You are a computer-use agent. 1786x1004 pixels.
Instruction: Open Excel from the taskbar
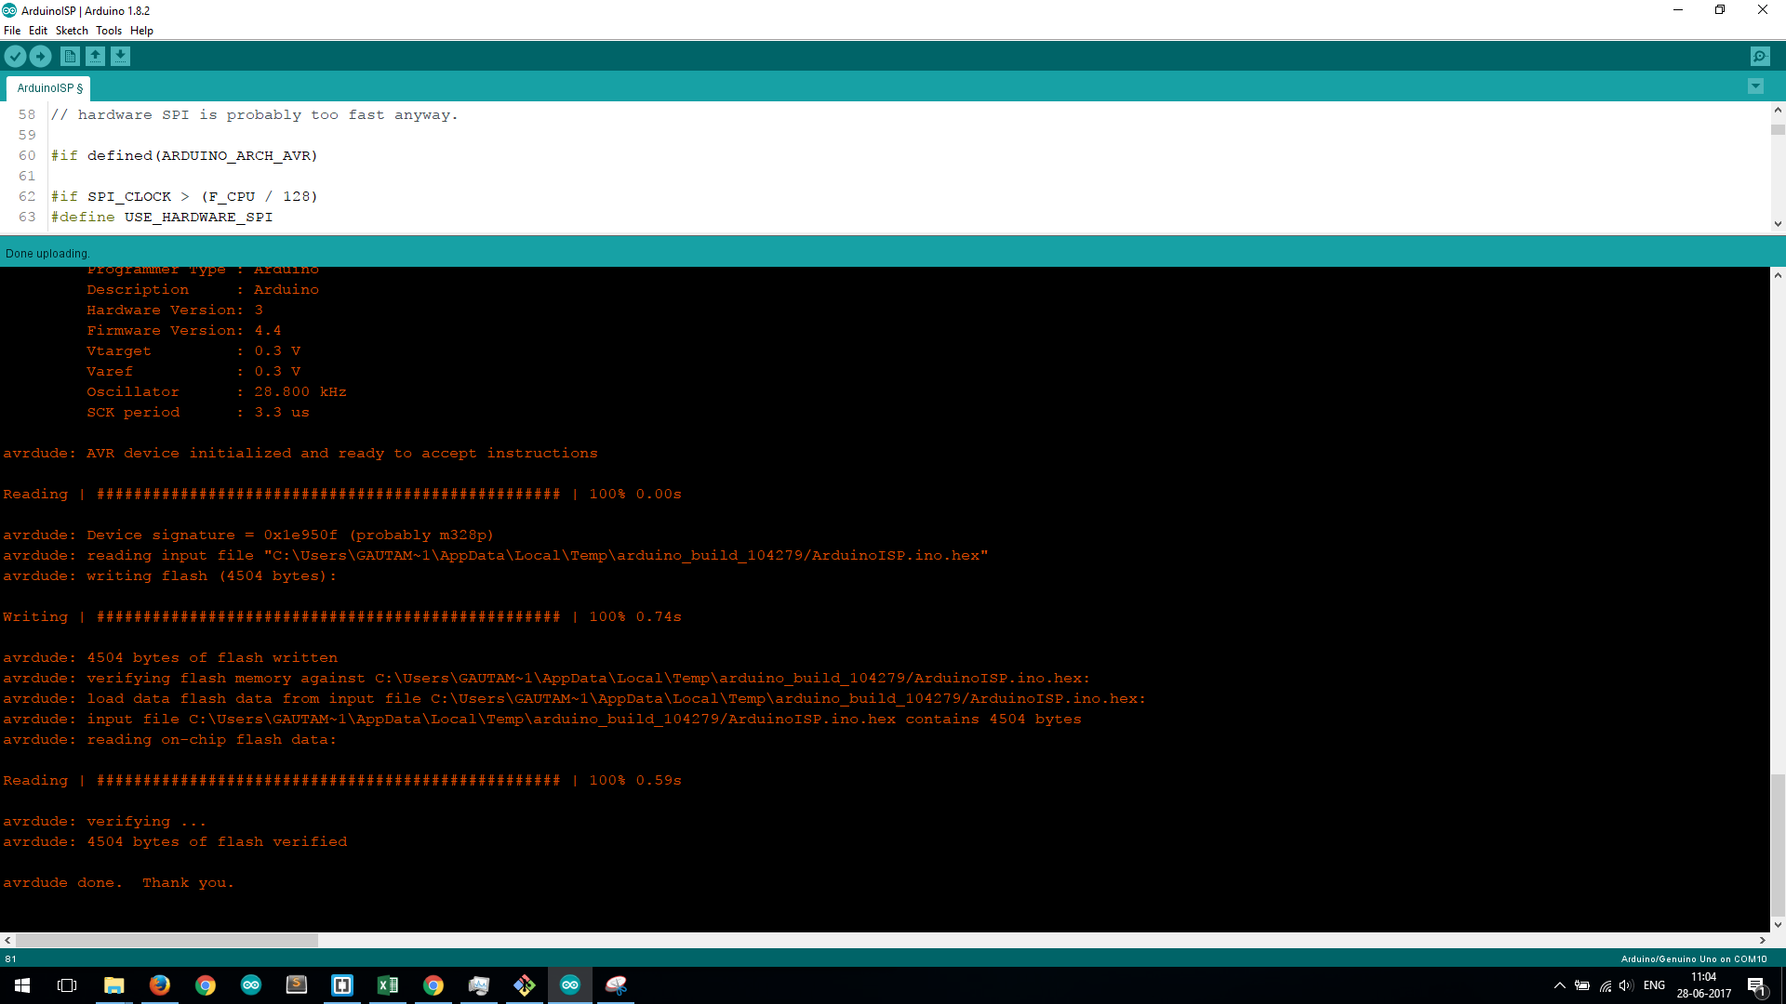(388, 985)
